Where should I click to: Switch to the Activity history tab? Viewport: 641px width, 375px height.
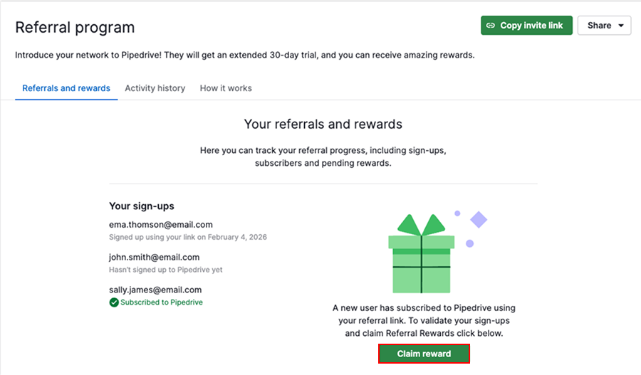155,88
